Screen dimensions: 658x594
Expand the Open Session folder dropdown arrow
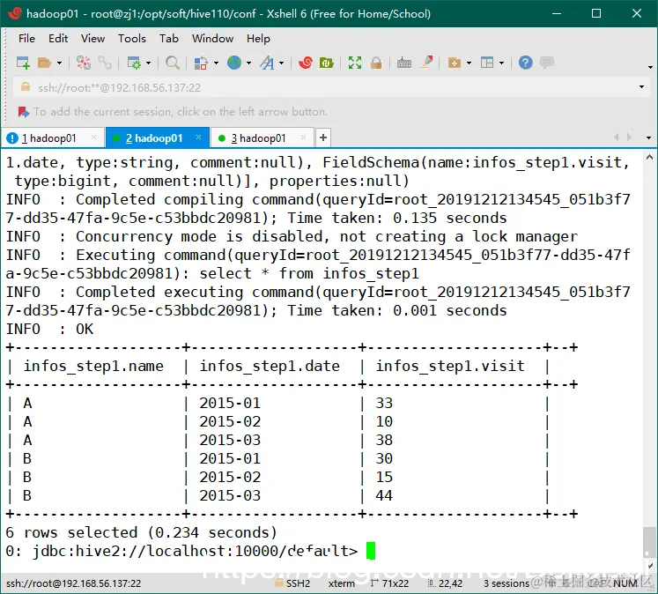(x=59, y=63)
